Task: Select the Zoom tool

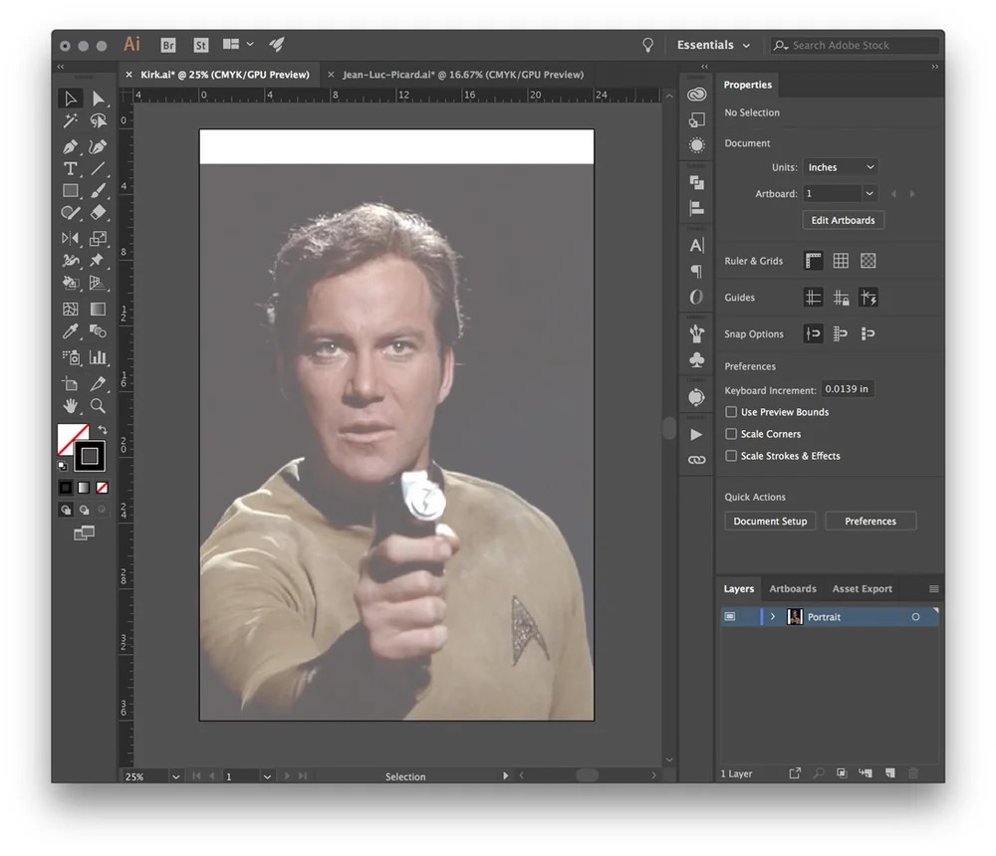Action: point(100,406)
